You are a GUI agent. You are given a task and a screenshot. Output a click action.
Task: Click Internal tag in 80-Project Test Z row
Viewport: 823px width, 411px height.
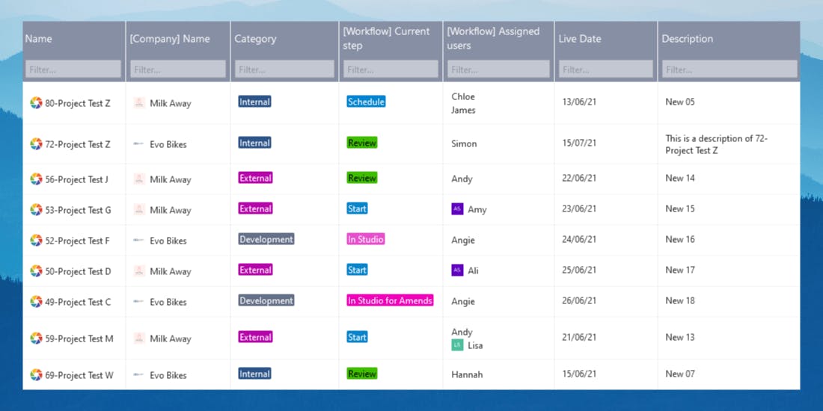click(254, 102)
